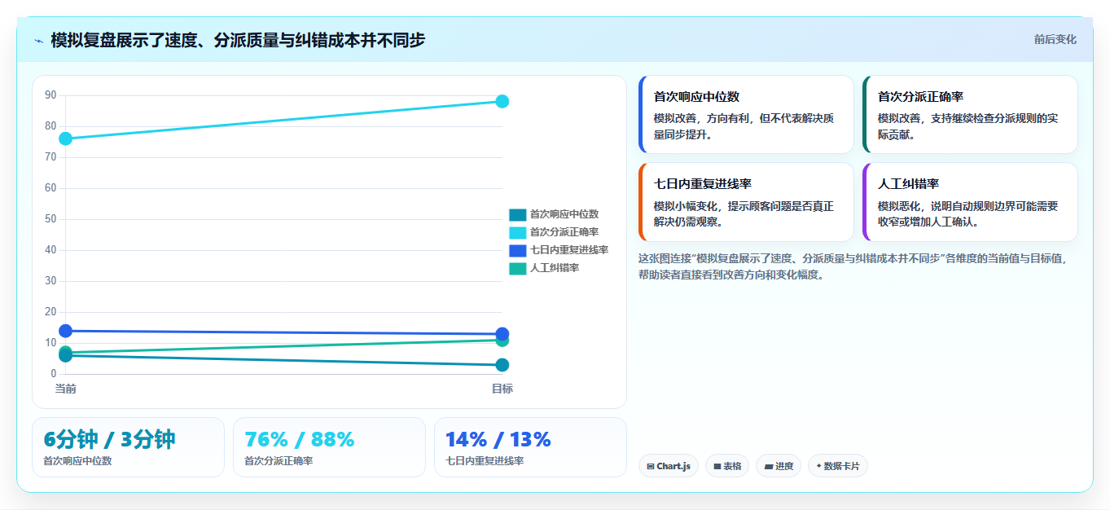Screen dimensions: 1110x510
Task: Click the 14% / 13% stat card
Action: click(530, 447)
